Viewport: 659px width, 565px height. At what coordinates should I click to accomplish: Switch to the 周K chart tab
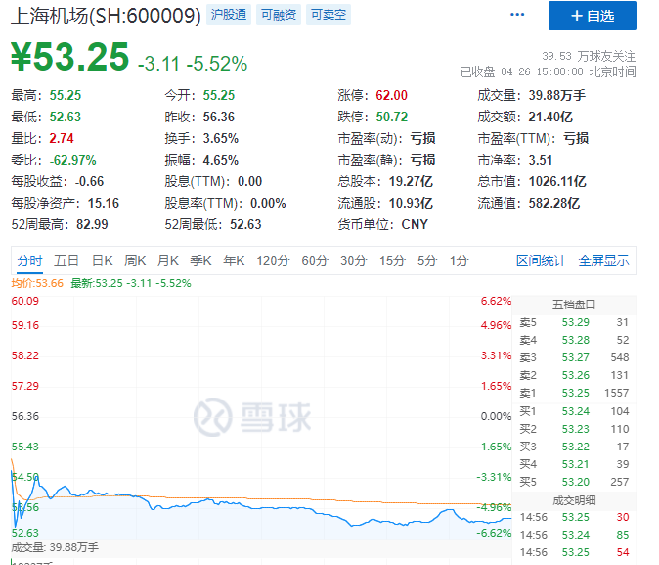click(x=135, y=261)
